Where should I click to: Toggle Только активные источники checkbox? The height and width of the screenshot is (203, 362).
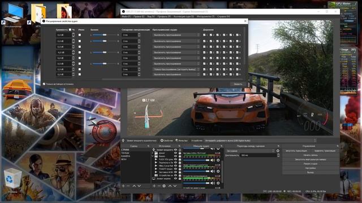tap(44, 84)
